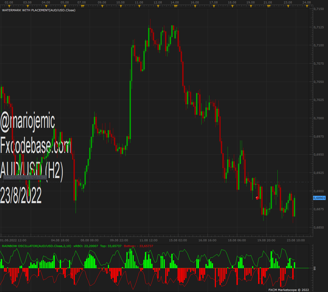Screen dimensions: 328x292
Task: Select the Long(19.08) order label
Action: [25, 178]
